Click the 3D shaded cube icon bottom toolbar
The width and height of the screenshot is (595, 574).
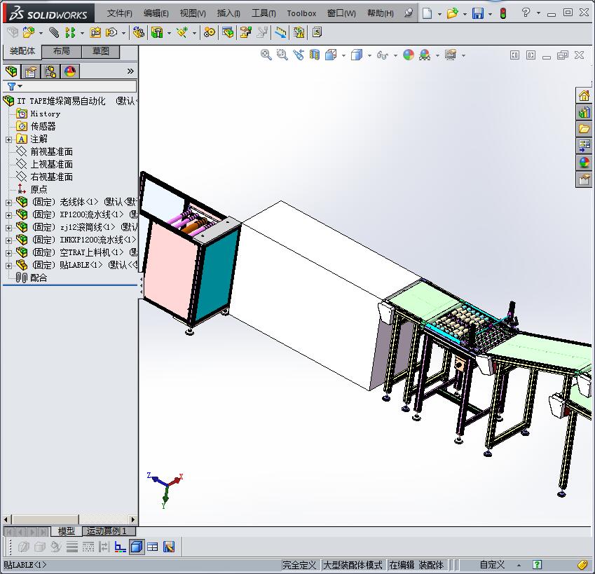136,547
